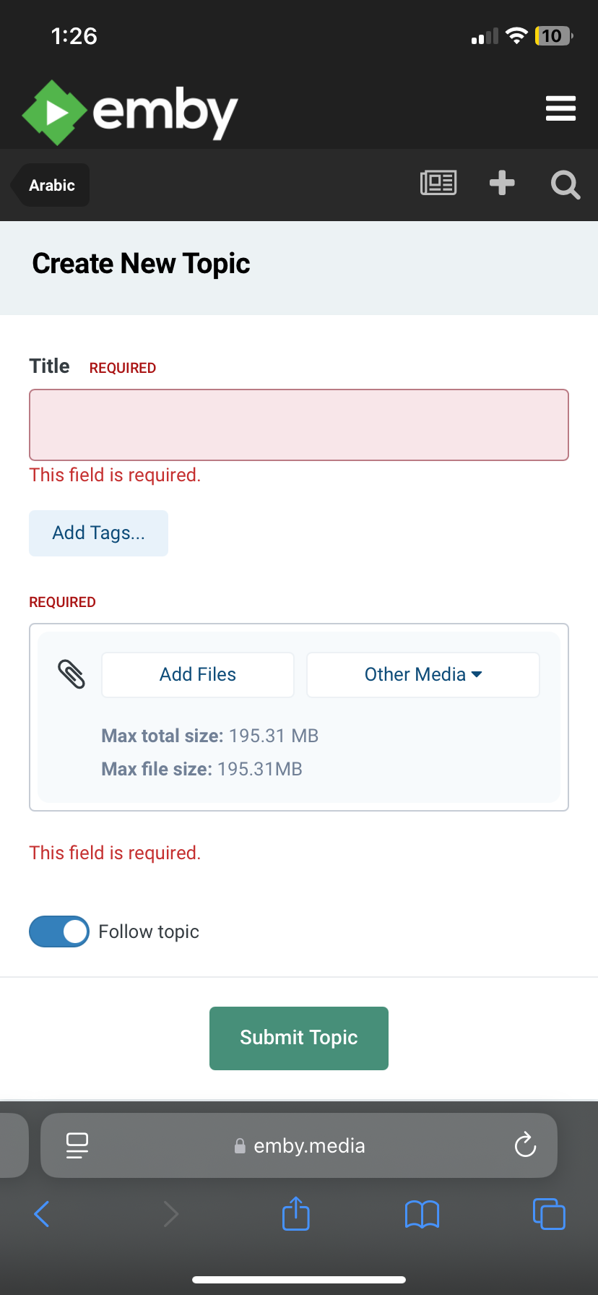This screenshot has width=598, height=1295.
Task: Disable the Follow topic switch
Action: pyautogui.click(x=59, y=932)
